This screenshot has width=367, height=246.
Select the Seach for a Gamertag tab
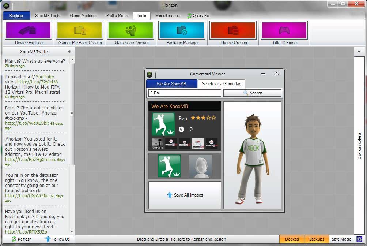222,84
